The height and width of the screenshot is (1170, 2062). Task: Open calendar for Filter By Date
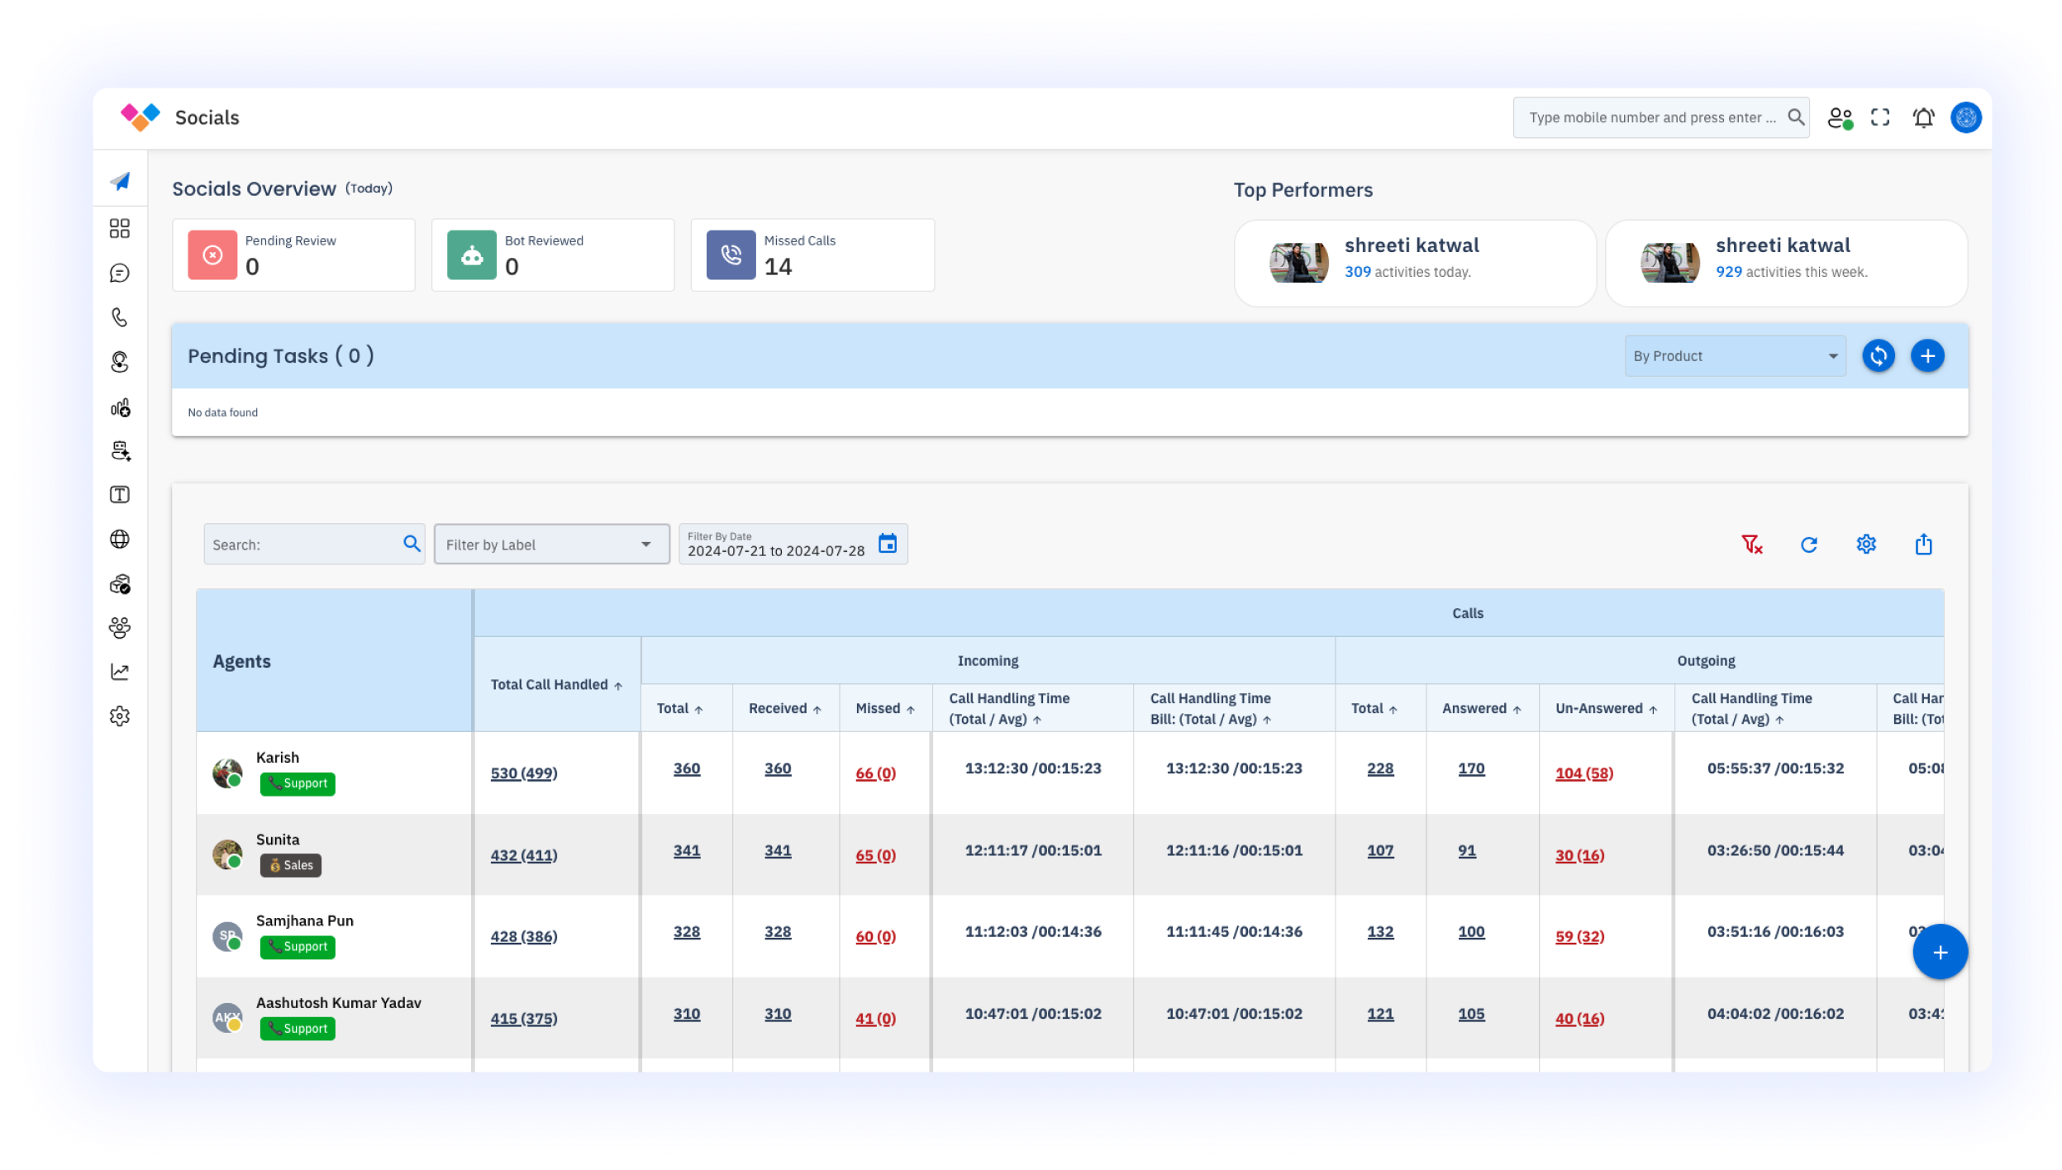(887, 544)
